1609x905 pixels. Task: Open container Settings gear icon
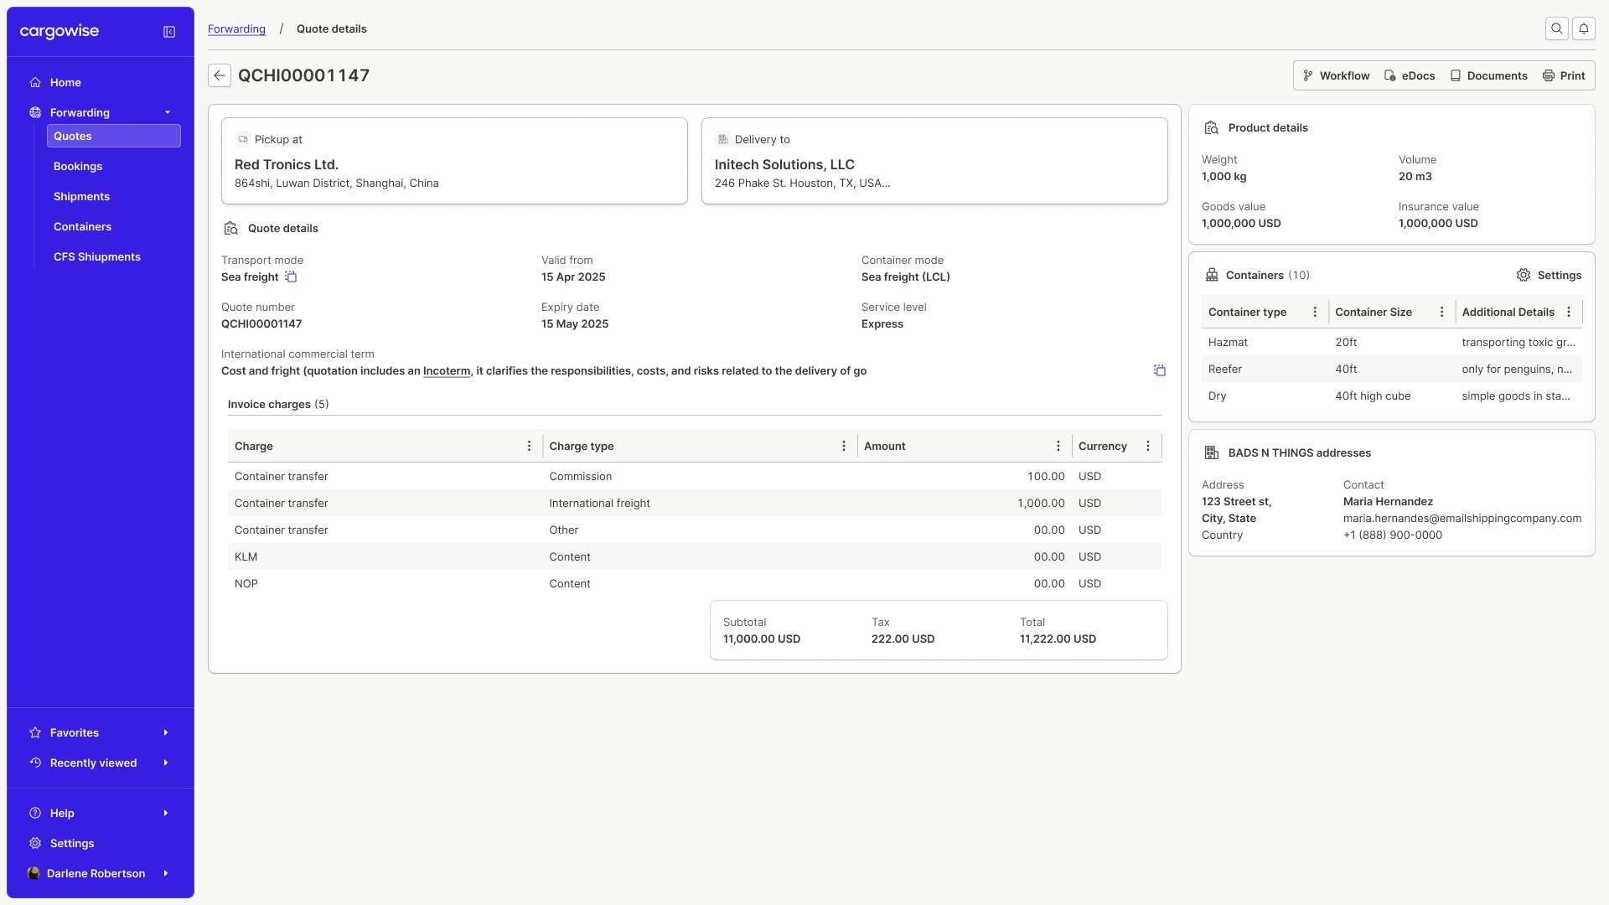pos(1524,275)
